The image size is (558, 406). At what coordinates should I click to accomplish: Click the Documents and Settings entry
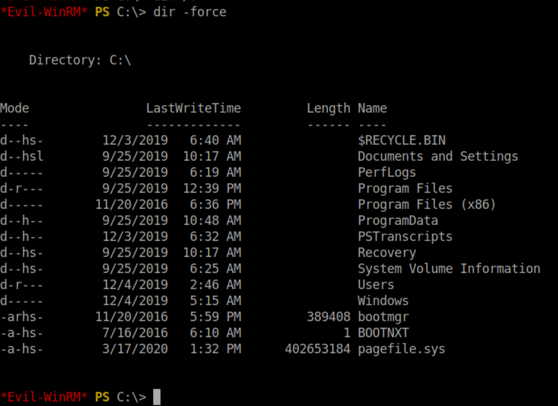[x=438, y=157]
